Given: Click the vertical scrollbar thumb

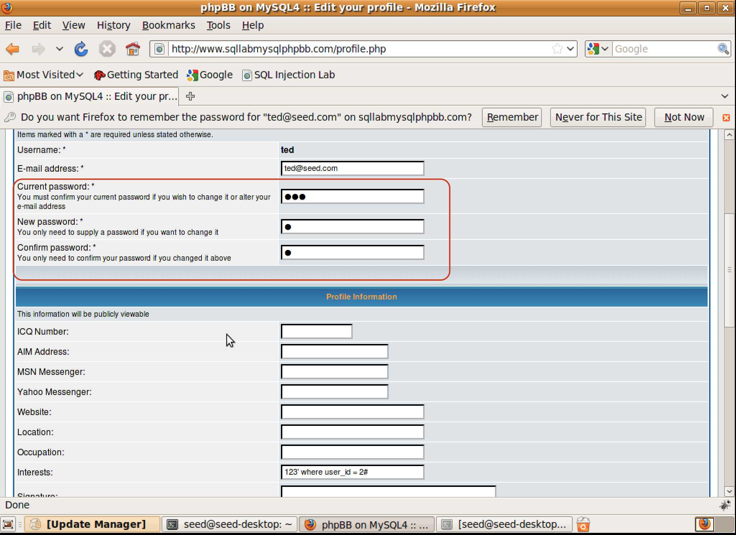Looking at the screenshot, I should pos(729,270).
